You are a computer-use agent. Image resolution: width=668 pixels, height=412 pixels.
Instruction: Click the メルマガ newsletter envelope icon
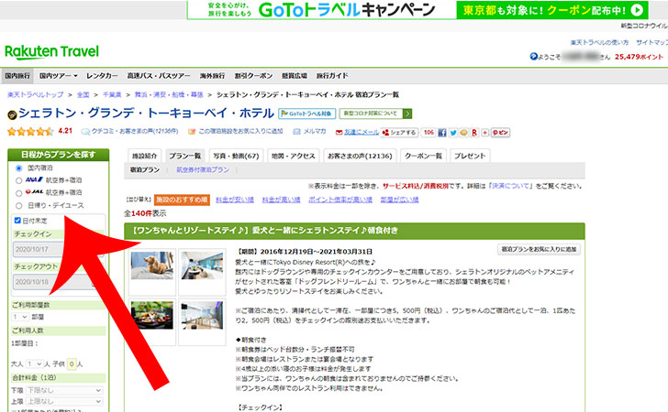point(296,132)
